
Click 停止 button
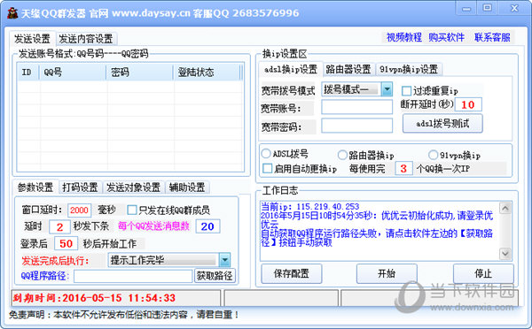coord(483,273)
